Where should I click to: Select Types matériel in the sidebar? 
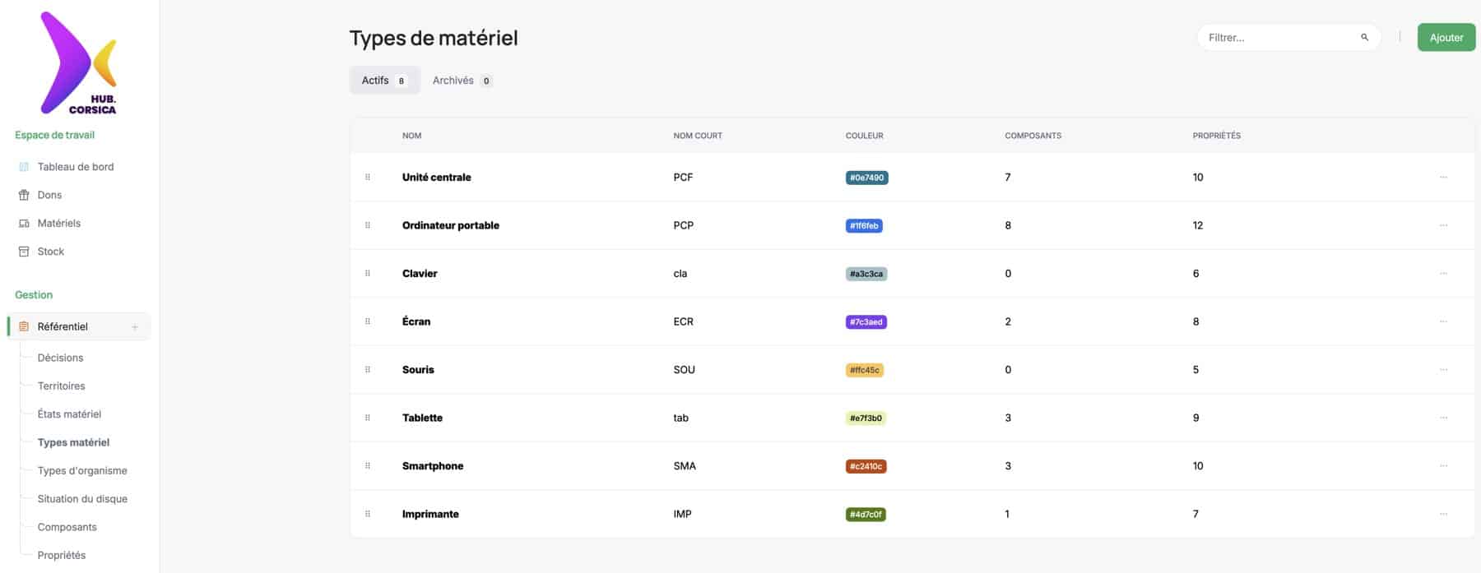coord(73,442)
